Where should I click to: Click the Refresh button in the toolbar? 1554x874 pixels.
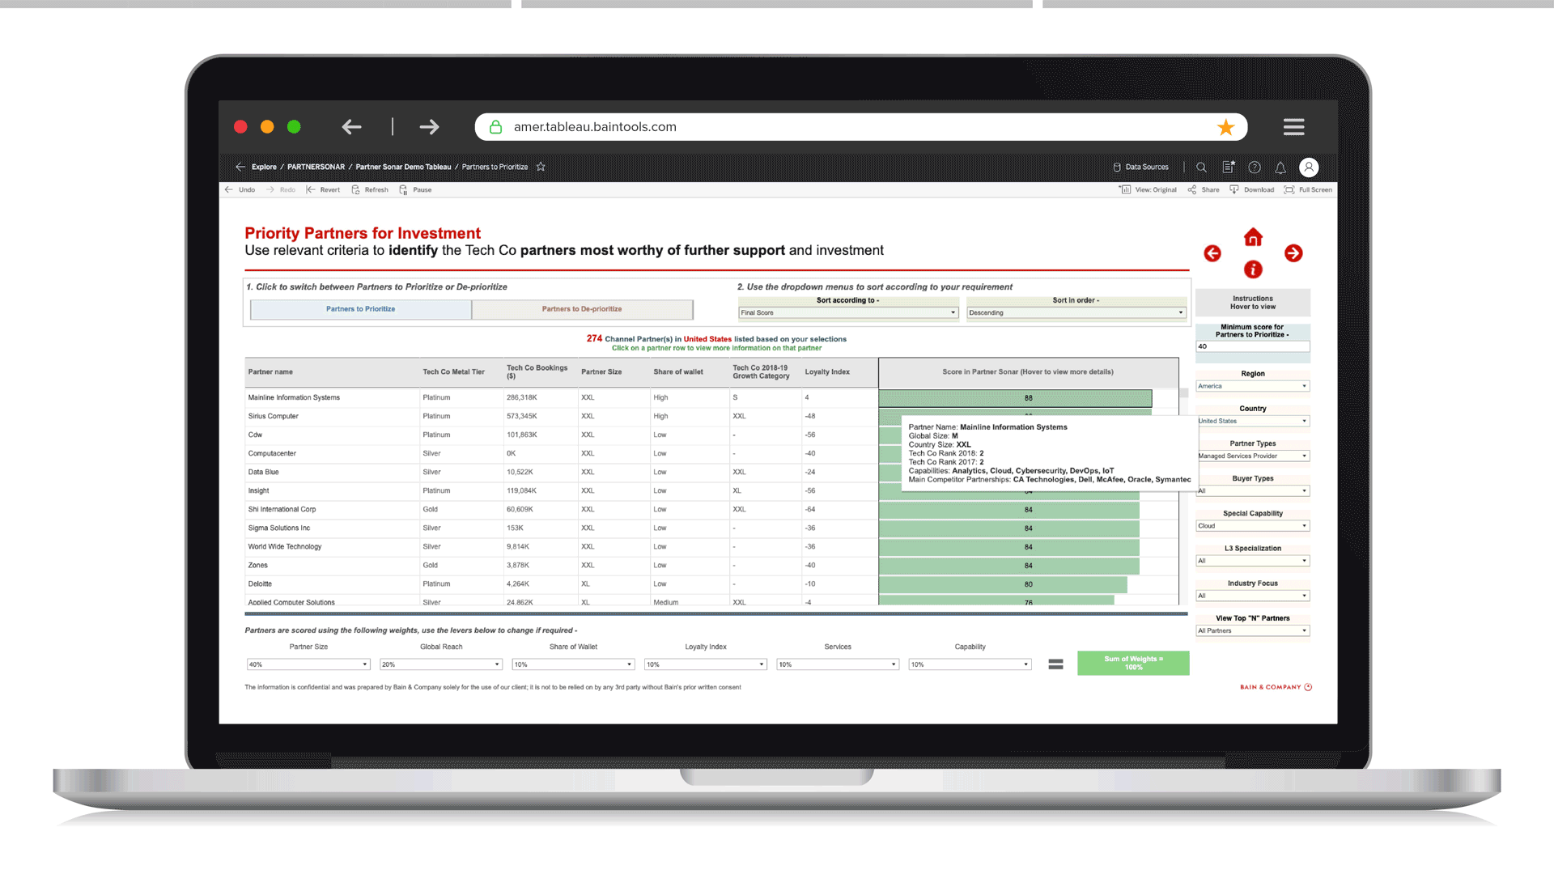pyautogui.click(x=370, y=189)
